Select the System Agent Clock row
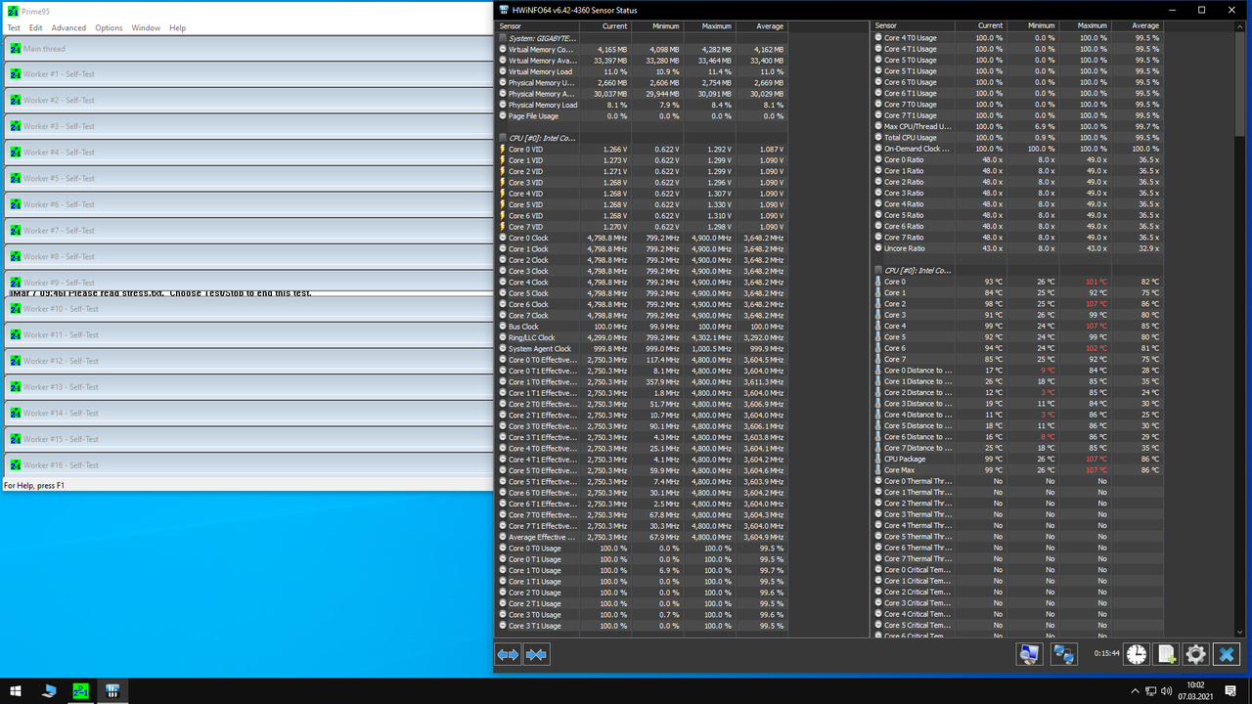1252x704 pixels. [x=643, y=349]
